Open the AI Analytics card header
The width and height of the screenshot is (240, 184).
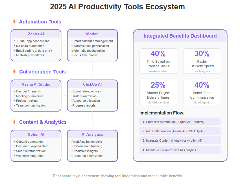tap(92, 134)
